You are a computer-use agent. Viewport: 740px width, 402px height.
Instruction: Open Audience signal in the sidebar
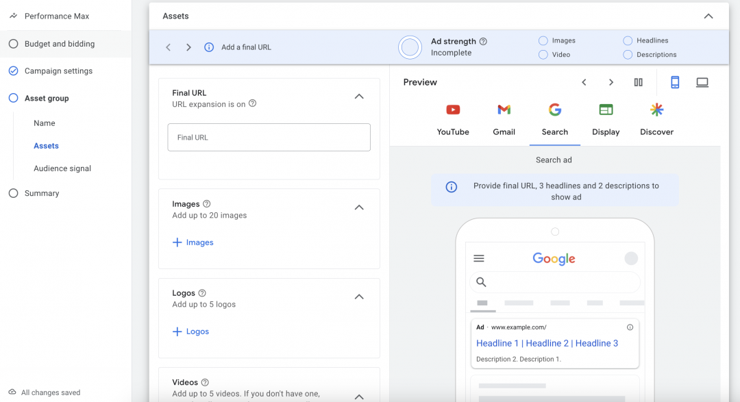(62, 168)
